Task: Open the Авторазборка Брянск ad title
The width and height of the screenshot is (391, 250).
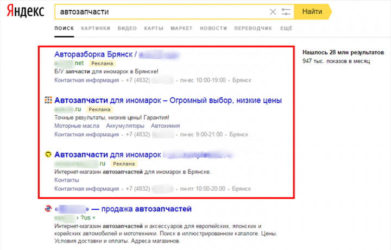Action: pos(117,54)
